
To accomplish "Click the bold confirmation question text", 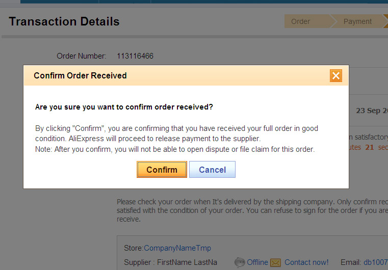I will (124, 107).
